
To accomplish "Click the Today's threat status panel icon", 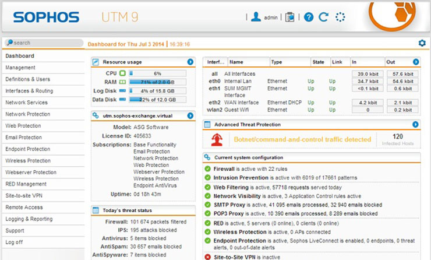I will [96, 210].
